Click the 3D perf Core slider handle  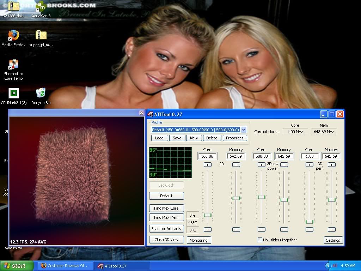tap(309, 222)
